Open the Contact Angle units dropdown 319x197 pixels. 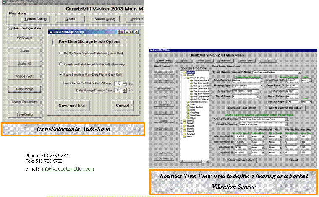(311, 101)
